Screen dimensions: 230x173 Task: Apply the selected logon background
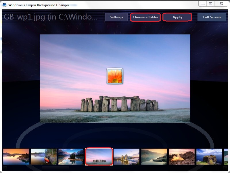[177, 17]
